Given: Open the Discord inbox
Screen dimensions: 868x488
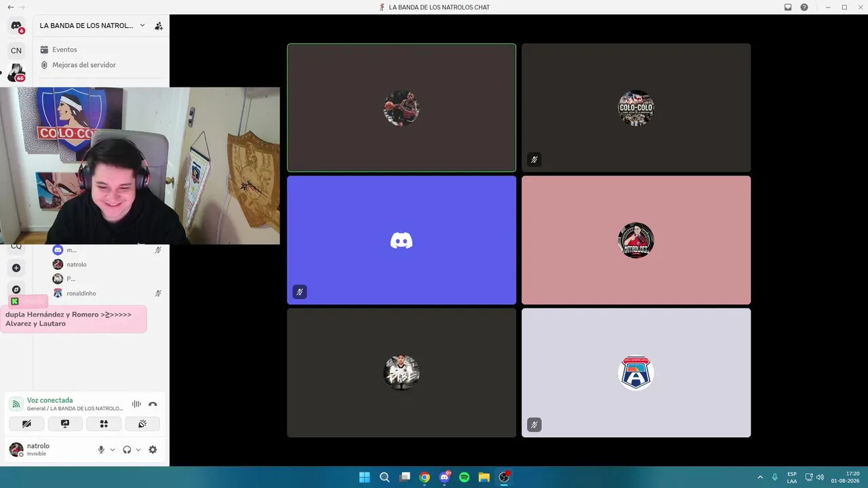Looking at the screenshot, I should [x=788, y=7].
